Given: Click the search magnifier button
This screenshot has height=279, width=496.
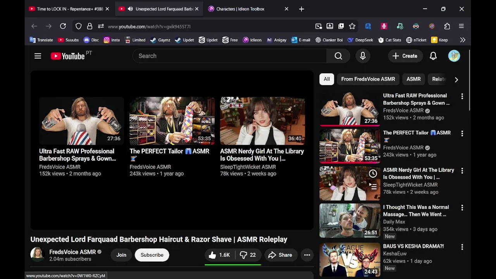Looking at the screenshot, I should click(338, 56).
